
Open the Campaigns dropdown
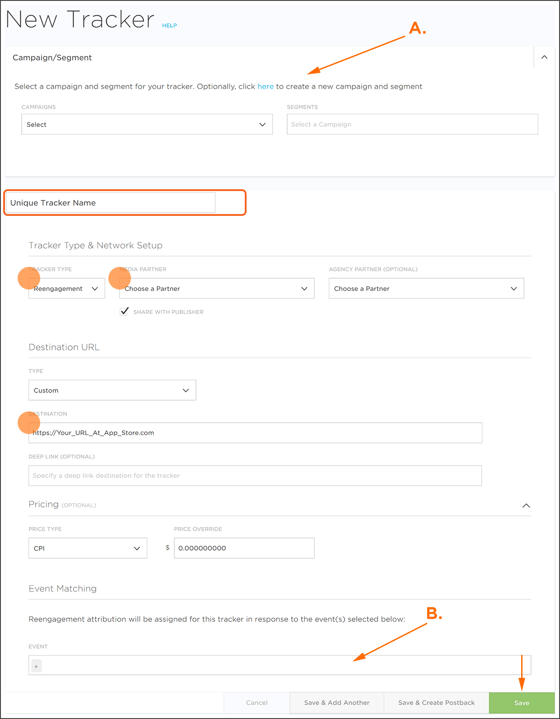[147, 124]
